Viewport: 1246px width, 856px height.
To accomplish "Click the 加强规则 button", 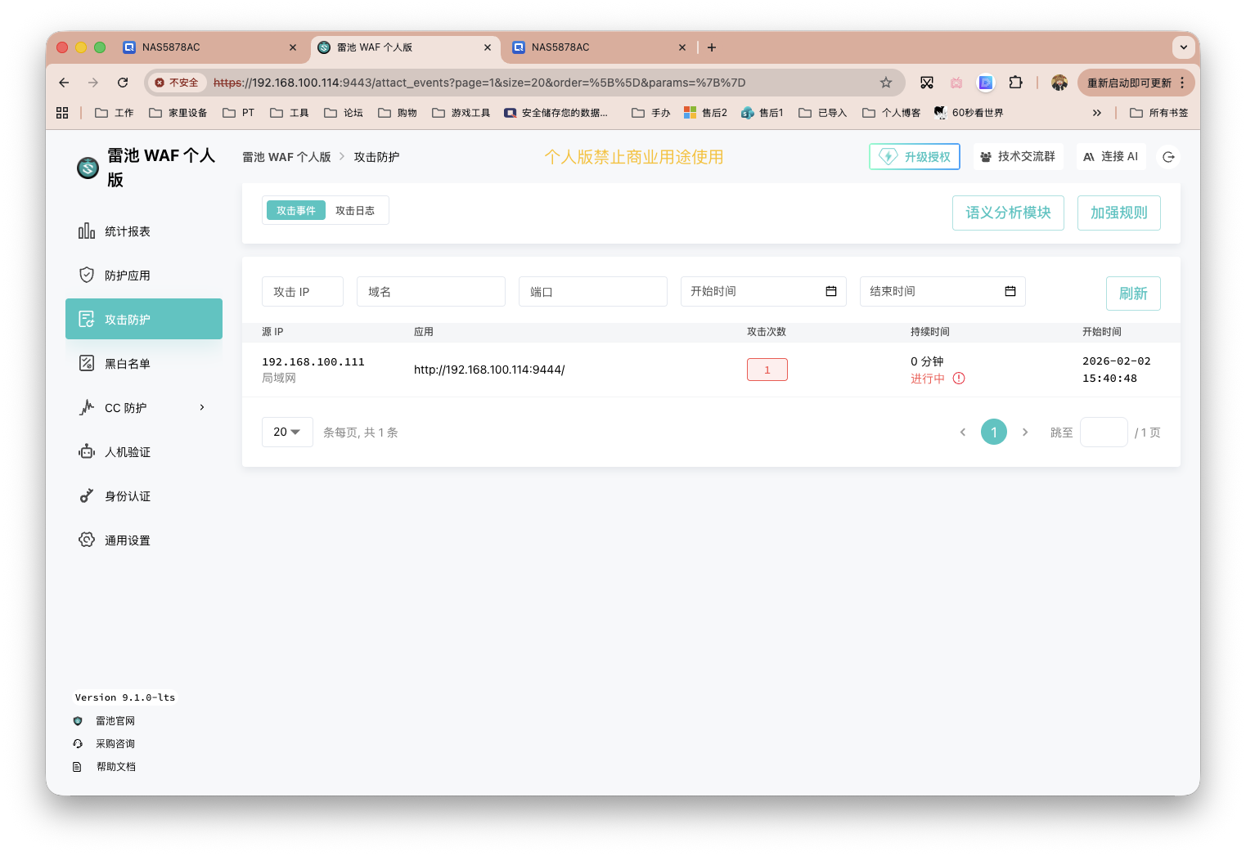I will click(1118, 213).
